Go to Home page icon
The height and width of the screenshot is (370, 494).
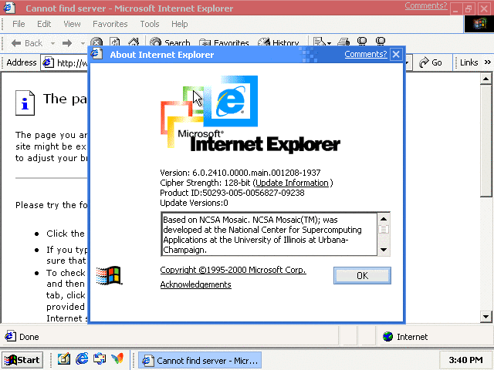[x=134, y=42]
